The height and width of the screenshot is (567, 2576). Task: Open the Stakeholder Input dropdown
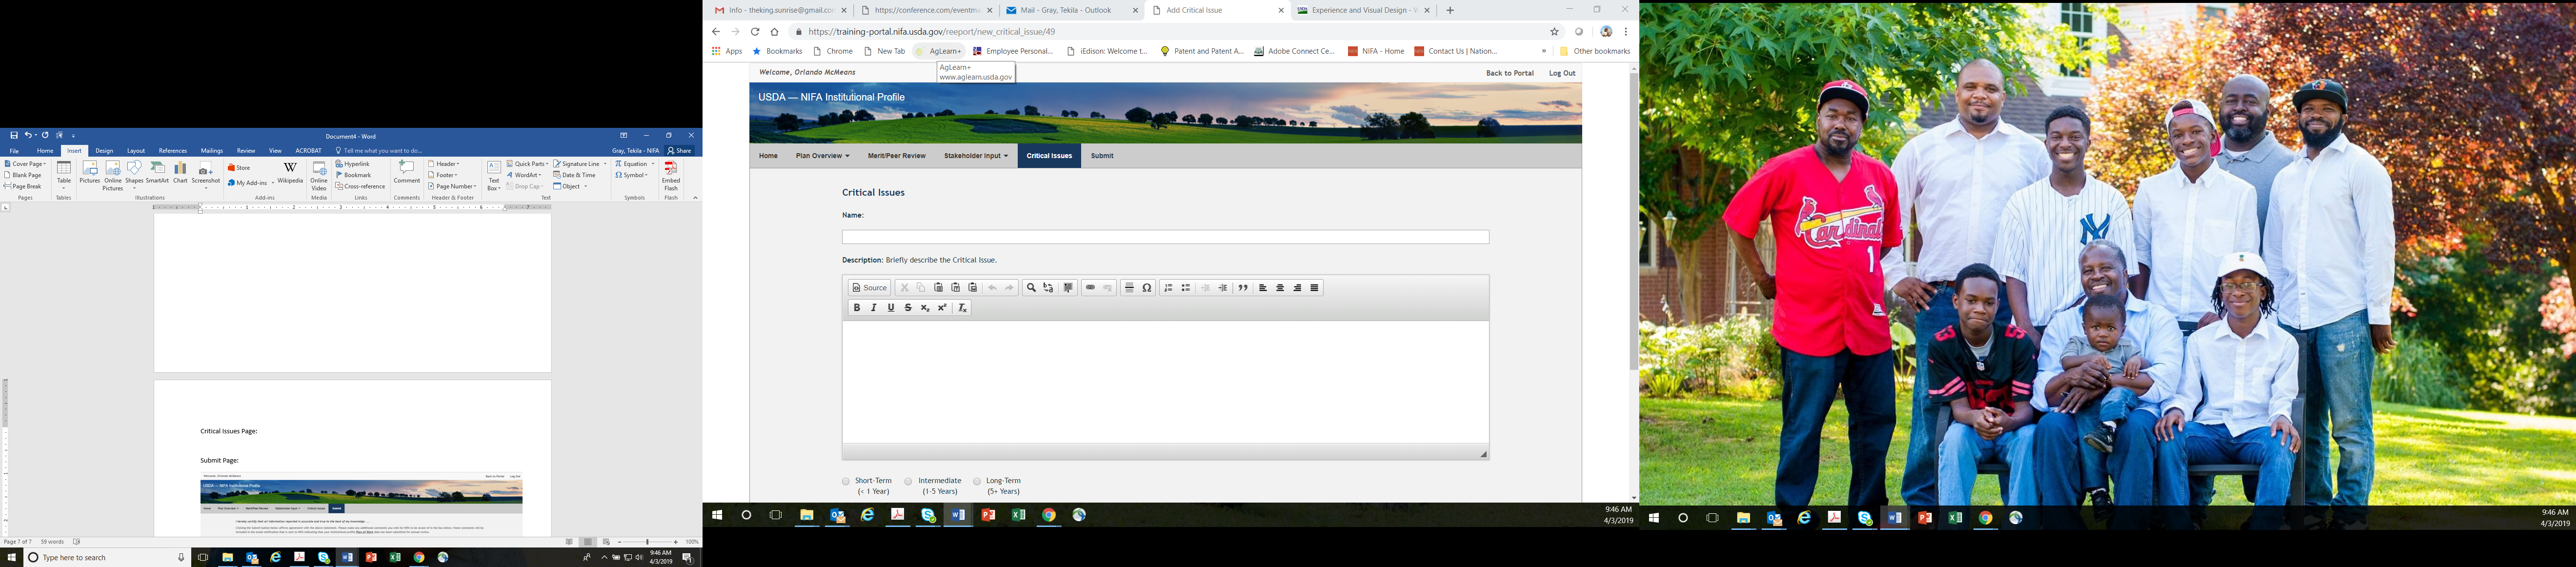[975, 156]
